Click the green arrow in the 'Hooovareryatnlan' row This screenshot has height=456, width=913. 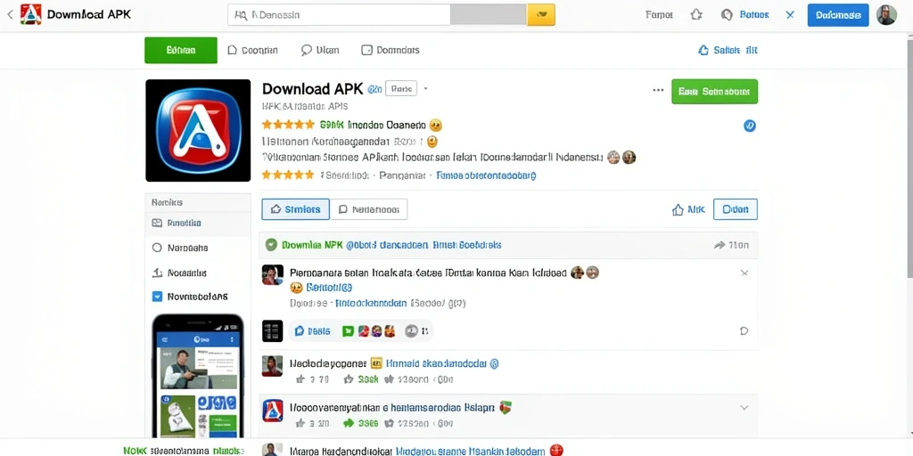pos(349,423)
